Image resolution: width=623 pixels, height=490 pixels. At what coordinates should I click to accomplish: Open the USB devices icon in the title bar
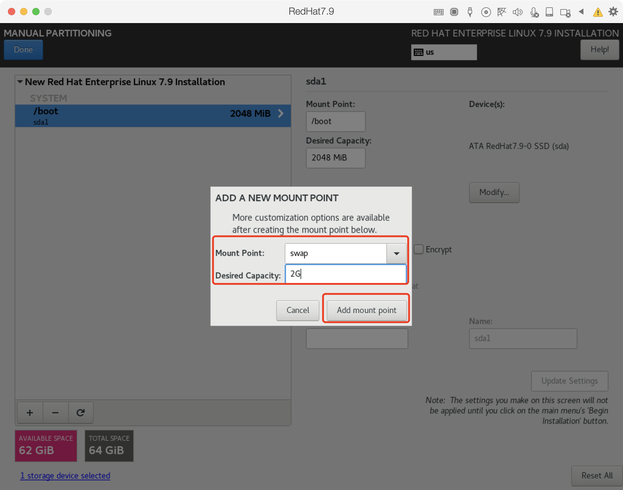(470, 12)
